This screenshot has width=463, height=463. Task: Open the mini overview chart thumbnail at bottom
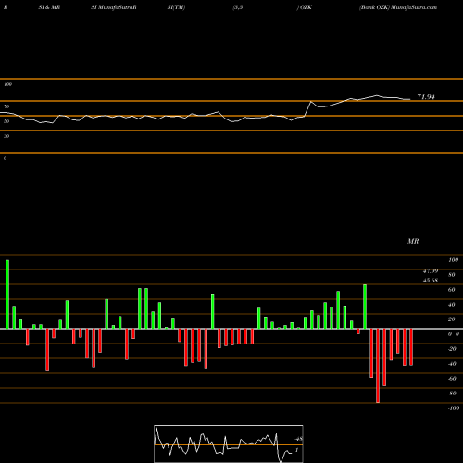(x=229, y=444)
